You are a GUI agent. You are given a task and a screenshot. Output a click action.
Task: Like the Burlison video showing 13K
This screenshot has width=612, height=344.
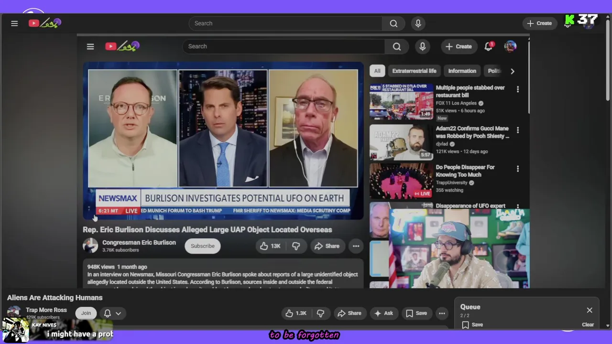pos(270,246)
